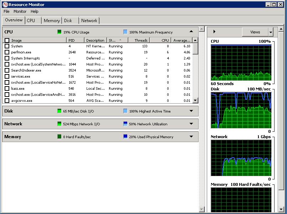Expand the Network section
The width and height of the screenshot is (287, 214).
click(x=191, y=124)
